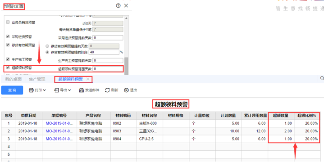
Task: Click the 主板X-800 material cell
Action: pos(150,123)
